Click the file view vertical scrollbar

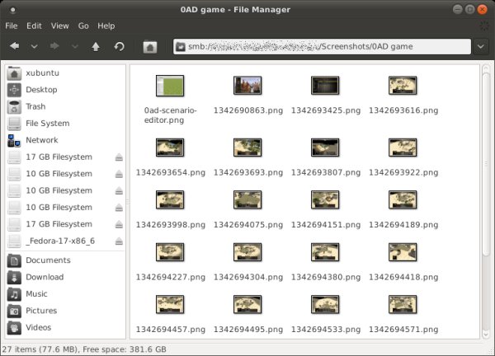pyautogui.click(x=486, y=164)
